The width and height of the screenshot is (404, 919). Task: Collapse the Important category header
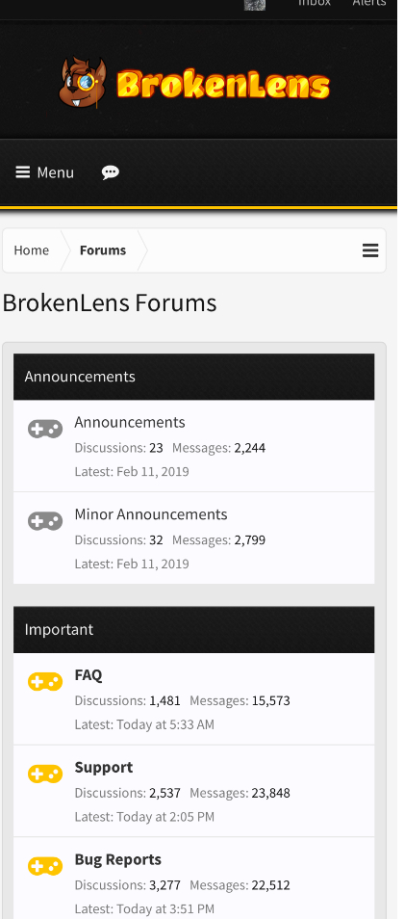pos(193,629)
